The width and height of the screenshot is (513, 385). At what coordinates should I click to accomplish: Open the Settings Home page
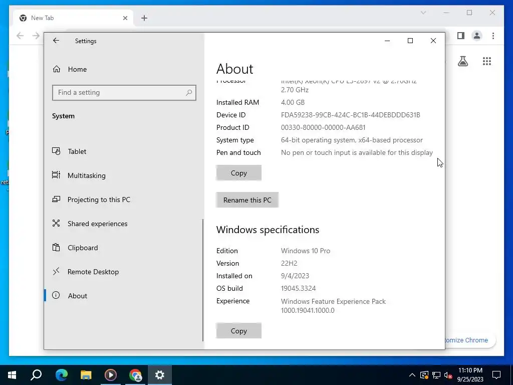coord(77,69)
